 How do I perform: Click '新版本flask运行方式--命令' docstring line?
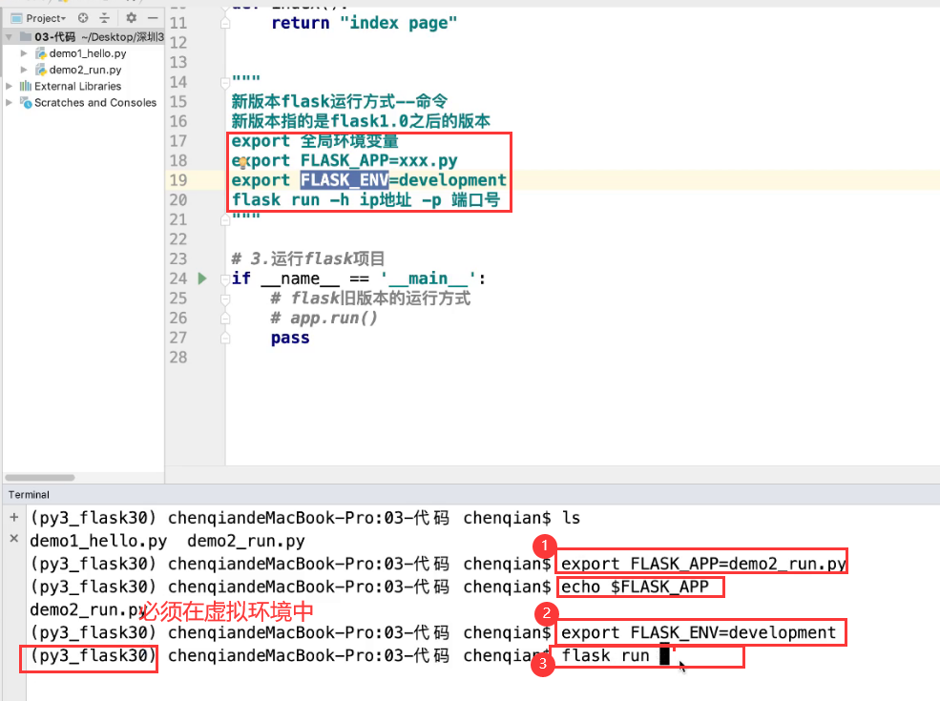coord(340,101)
